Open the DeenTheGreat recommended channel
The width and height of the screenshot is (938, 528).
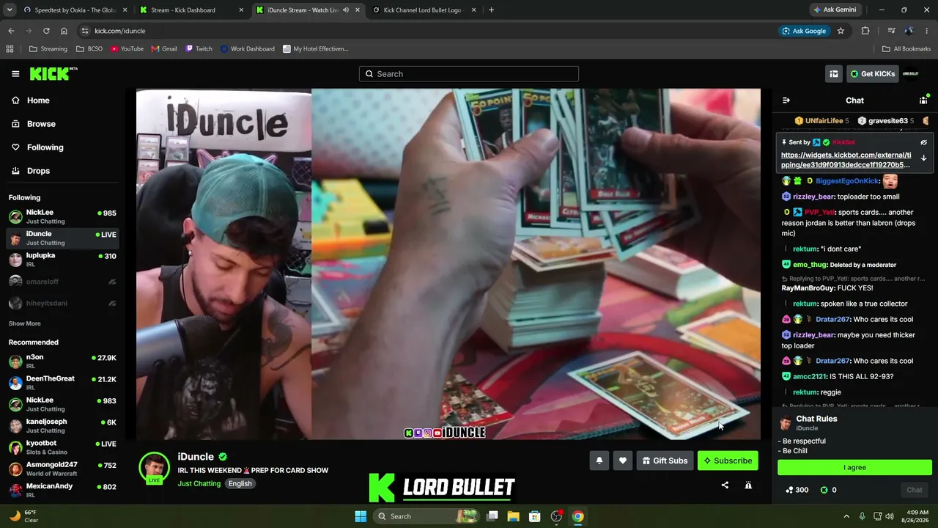click(63, 383)
